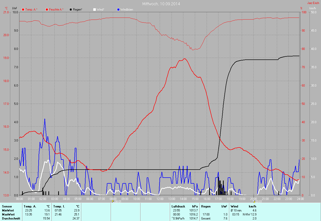321x221 pixels.
Task: Click the 'MaxWert' row label
Action: (8, 214)
